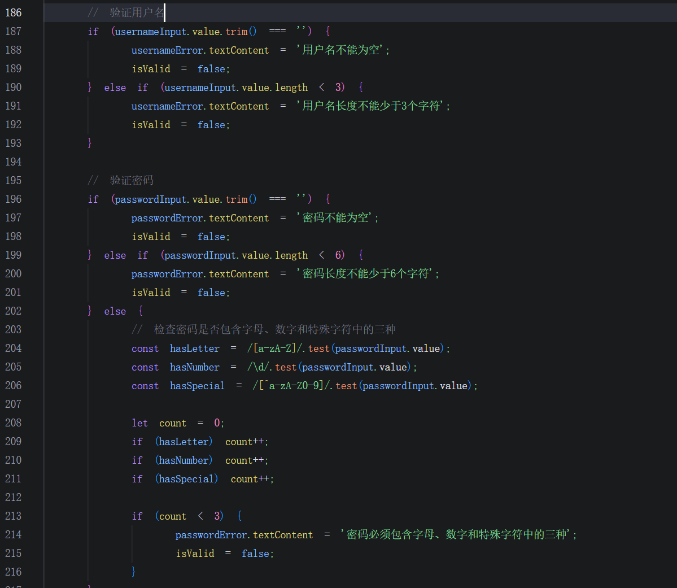Click 'count++' on line 210
677x588 pixels.
point(244,460)
